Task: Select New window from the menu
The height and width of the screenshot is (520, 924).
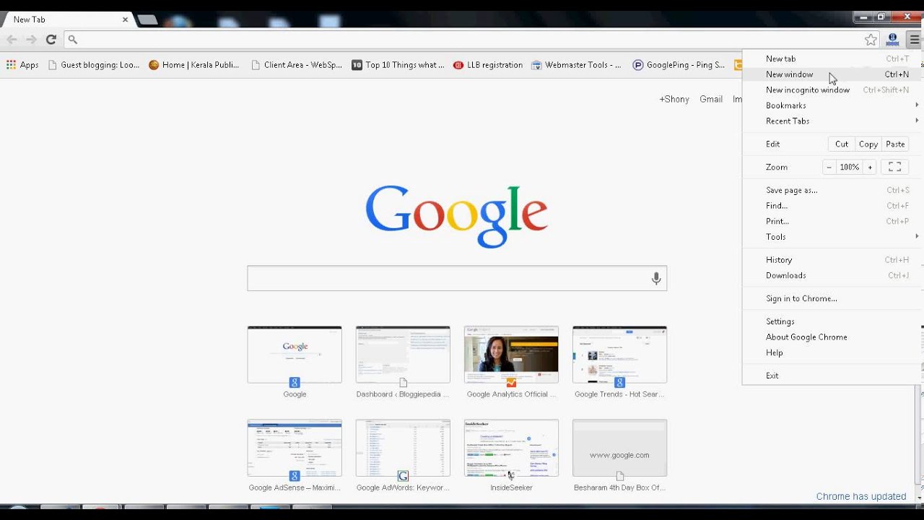Action: tap(832, 74)
